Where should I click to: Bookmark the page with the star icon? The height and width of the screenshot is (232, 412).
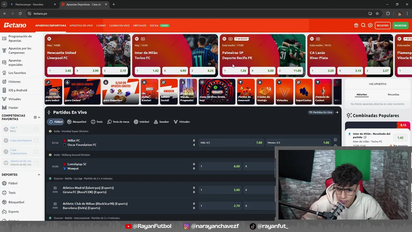(x=377, y=14)
